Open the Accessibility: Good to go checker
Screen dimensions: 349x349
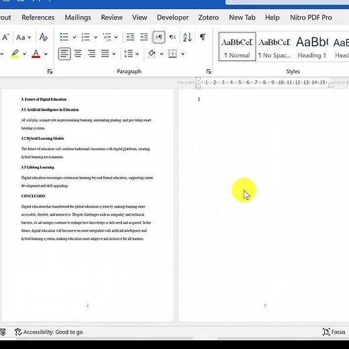[x=48, y=332]
